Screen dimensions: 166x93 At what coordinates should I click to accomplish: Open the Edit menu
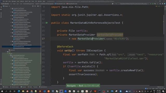[6, 1]
